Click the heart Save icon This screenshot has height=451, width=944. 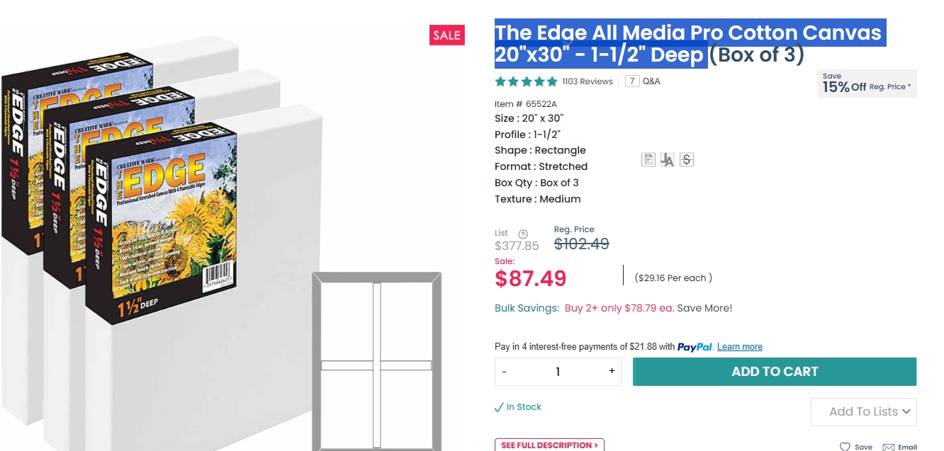pyautogui.click(x=845, y=447)
